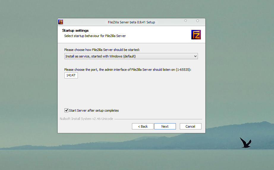Click the window title 'FileZilla Server beta 0.9.41 Setup'
274x170 pixels.
pos(131,22)
